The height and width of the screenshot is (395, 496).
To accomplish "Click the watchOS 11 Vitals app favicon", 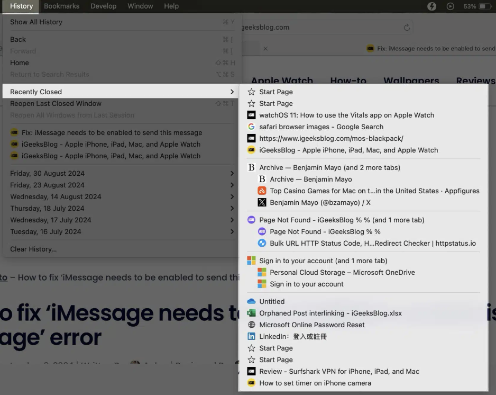I will (x=251, y=115).
